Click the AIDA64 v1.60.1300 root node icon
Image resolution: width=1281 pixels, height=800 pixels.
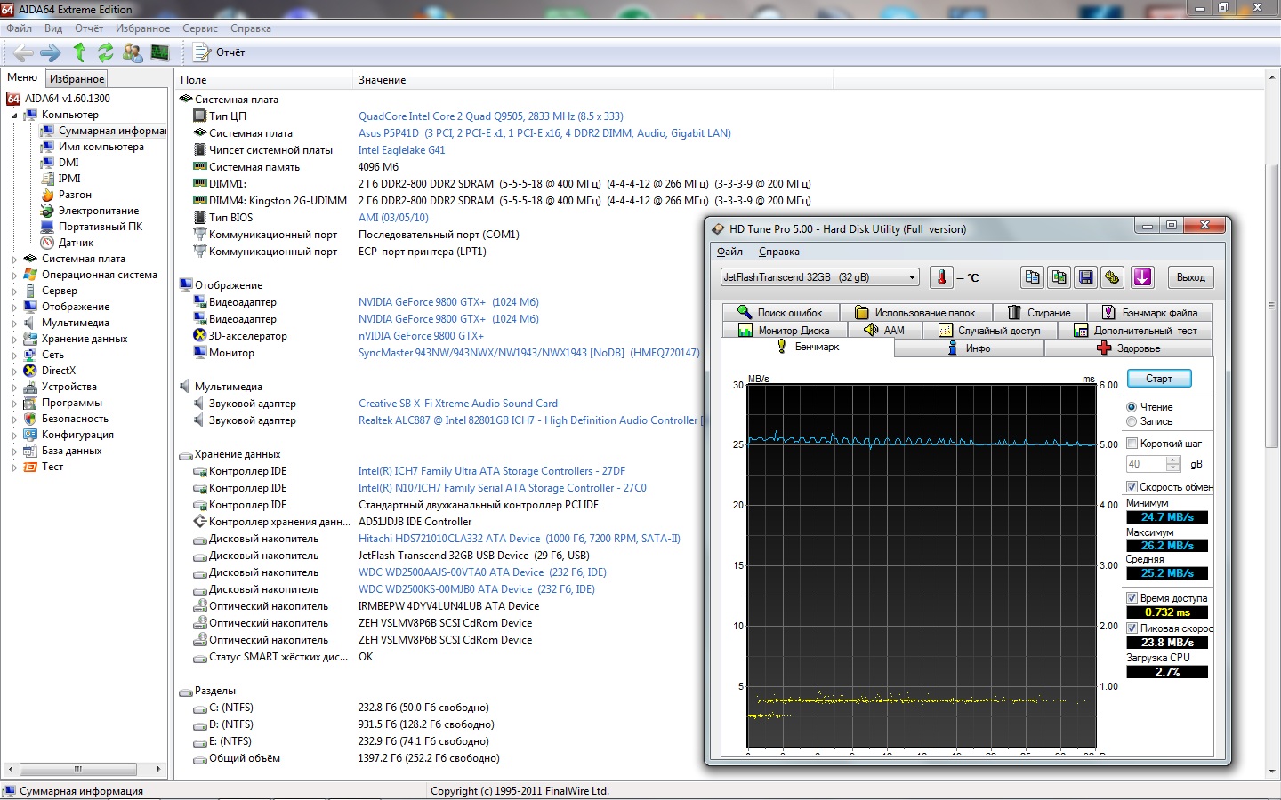(x=13, y=99)
